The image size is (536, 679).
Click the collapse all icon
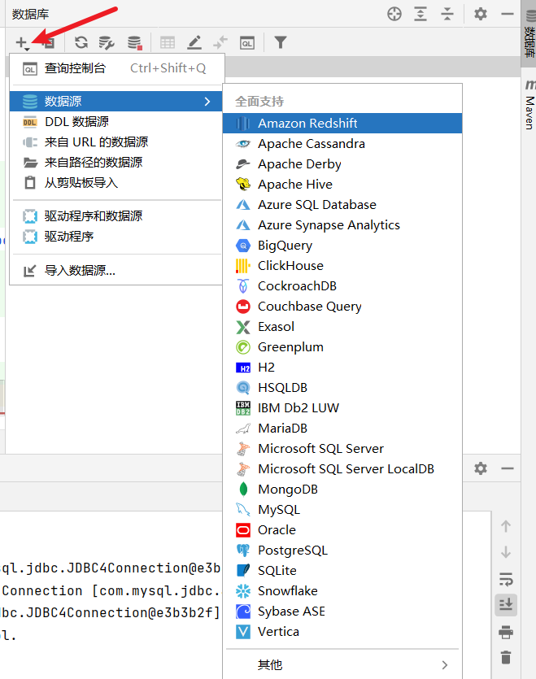[x=447, y=14]
